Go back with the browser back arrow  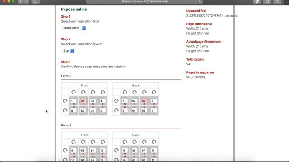(20, 1)
